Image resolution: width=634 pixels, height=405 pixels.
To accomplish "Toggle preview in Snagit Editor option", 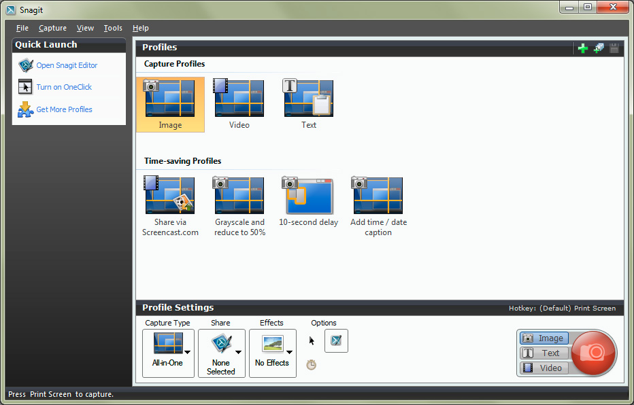I will [x=336, y=341].
